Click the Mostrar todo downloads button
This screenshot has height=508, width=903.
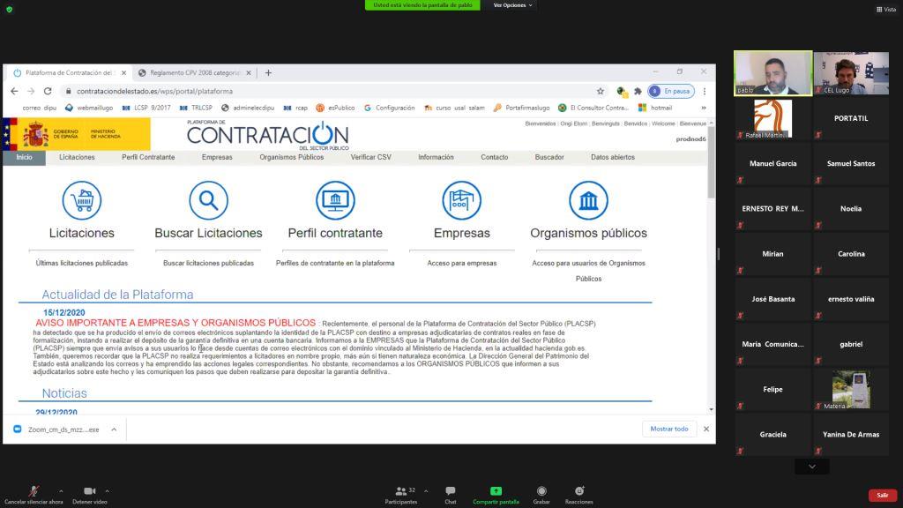[668, 429]
